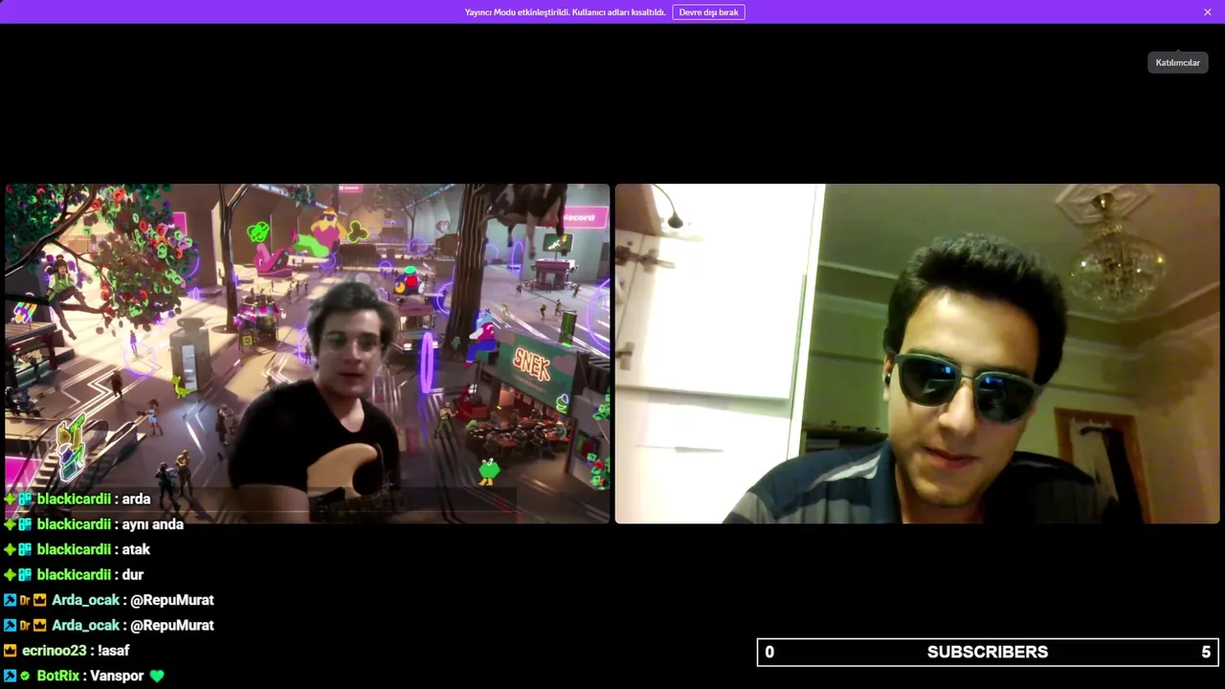
Task: Click the green badge in blackicardii's 'atak' message
Action: pos(10,549)
